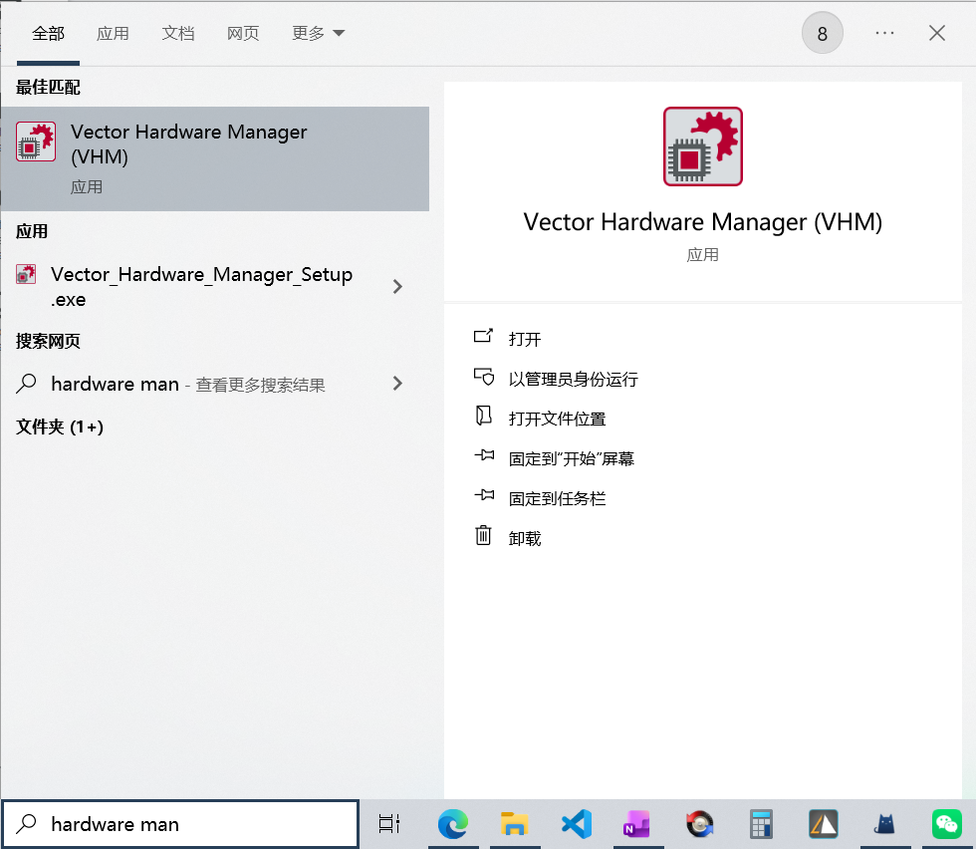976x849 pixels.
Task: Open the 更多 dropdown filter
Action: coord(318,33)
